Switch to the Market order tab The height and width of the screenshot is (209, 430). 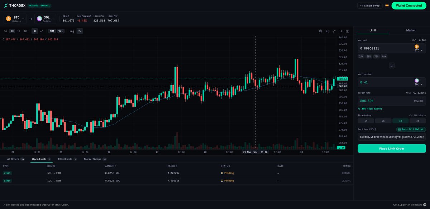tap(411, 30)
